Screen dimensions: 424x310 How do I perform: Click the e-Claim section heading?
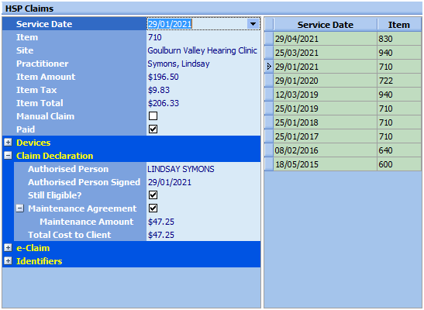pos(33,248)
